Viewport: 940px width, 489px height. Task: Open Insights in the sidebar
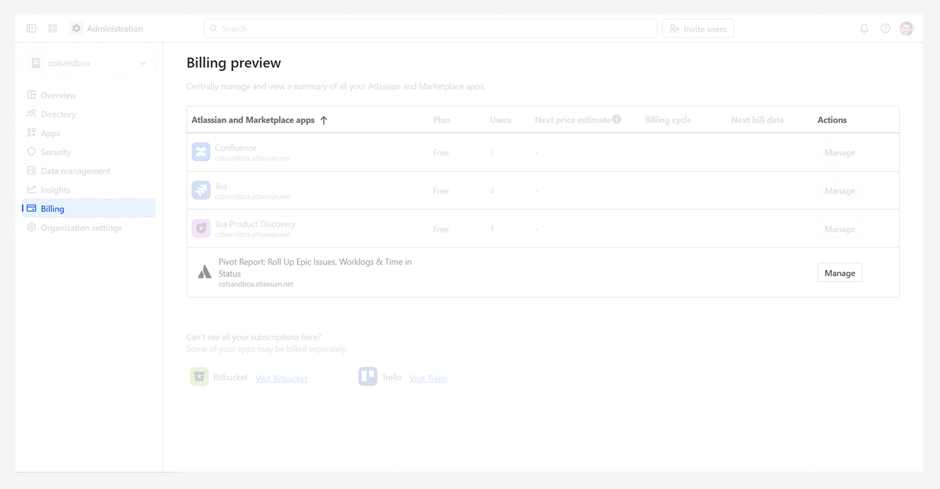(89, 190)
